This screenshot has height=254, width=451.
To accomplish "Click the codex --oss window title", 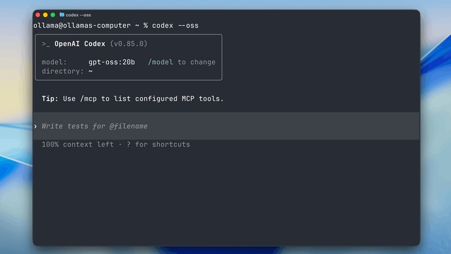I will [x=78, y=15].
